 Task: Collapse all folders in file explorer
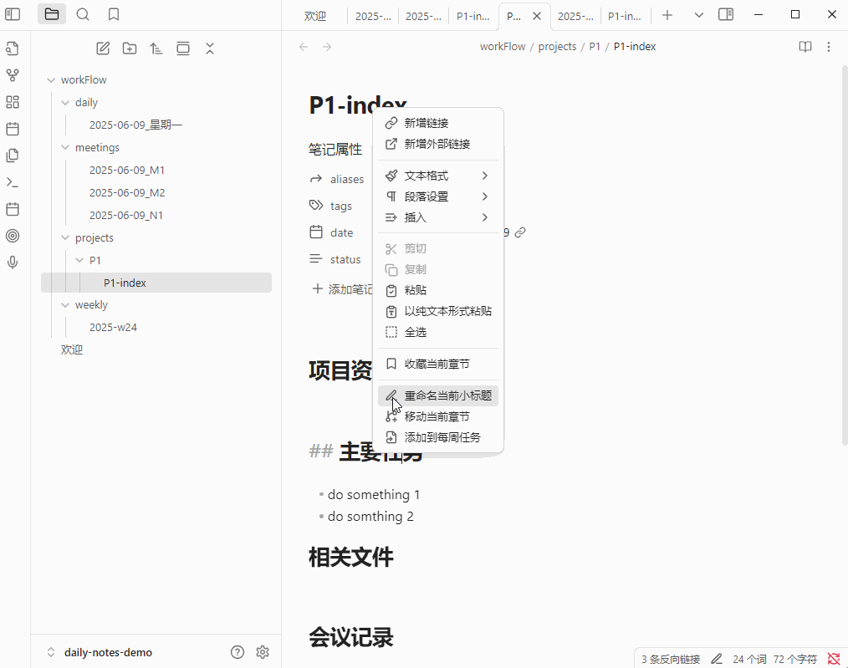(210, 48)
